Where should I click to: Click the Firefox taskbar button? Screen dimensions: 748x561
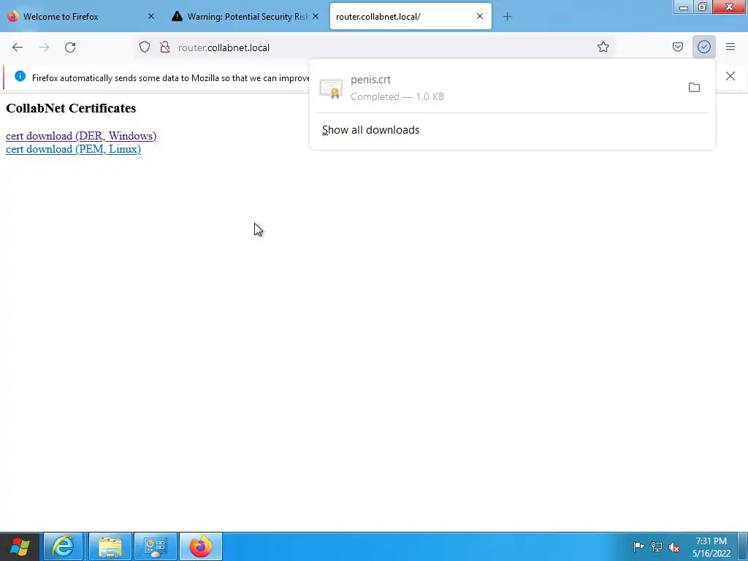point(201,546)
